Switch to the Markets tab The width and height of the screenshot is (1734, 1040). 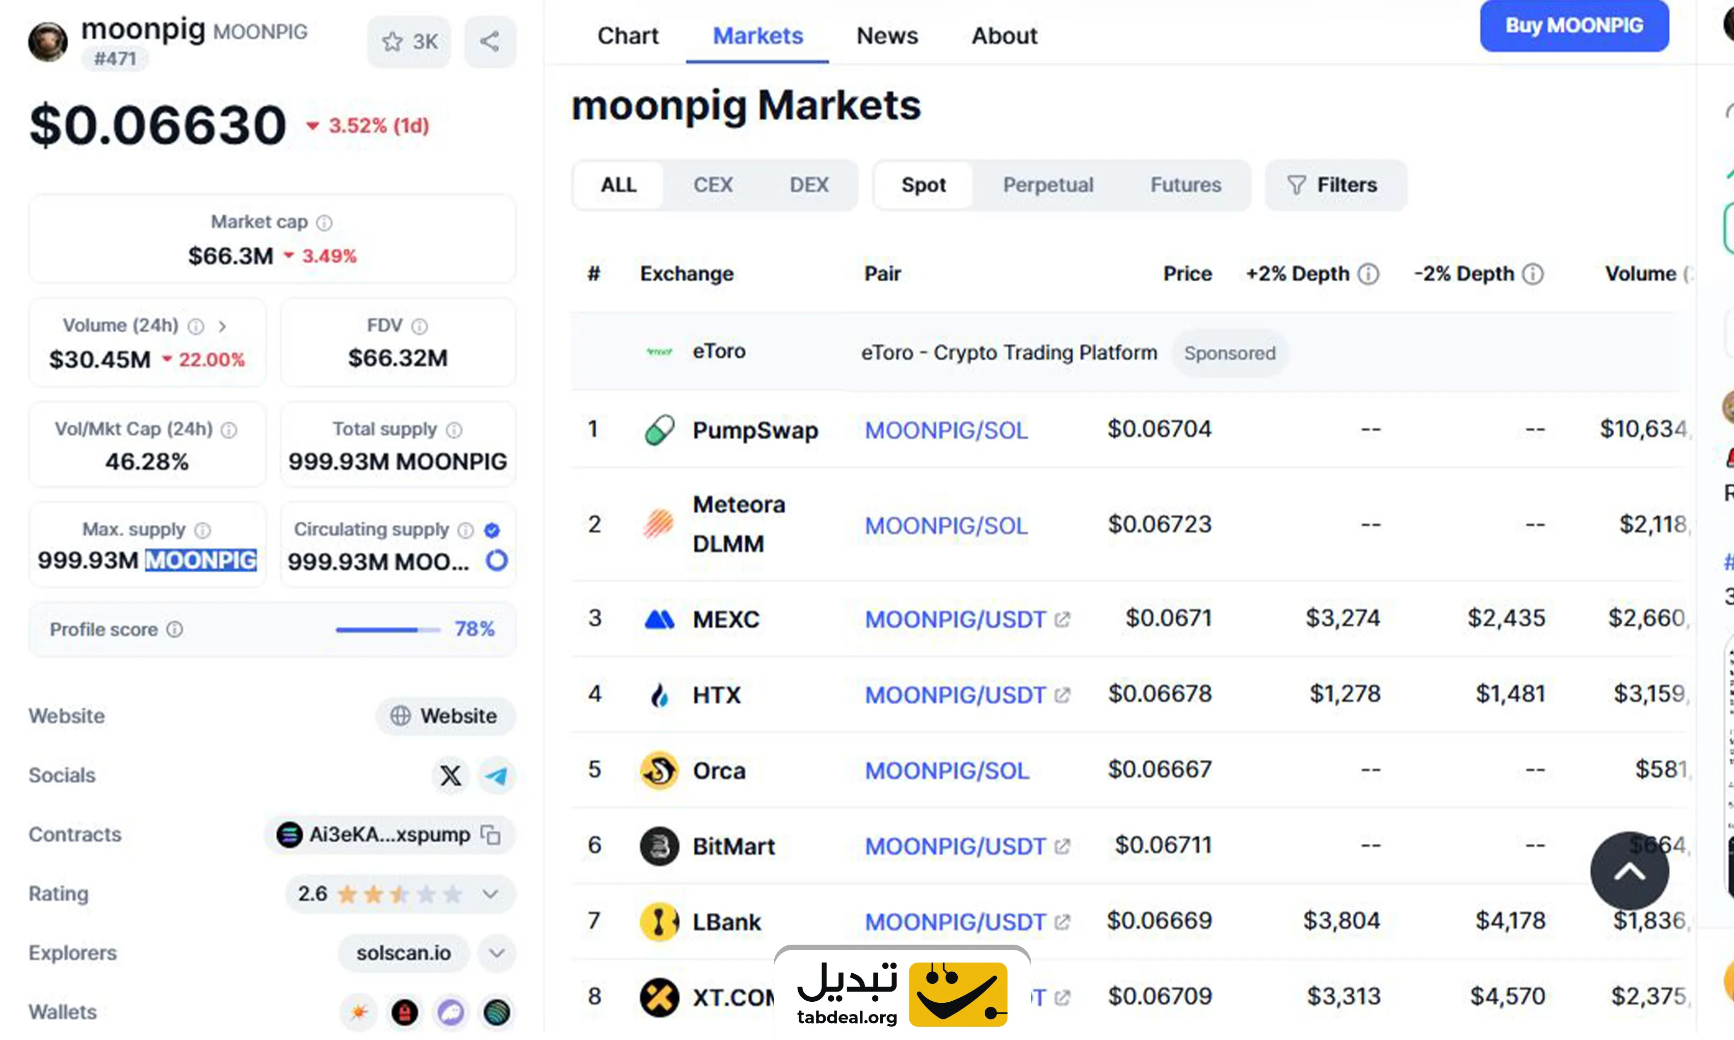pos(757,36)
